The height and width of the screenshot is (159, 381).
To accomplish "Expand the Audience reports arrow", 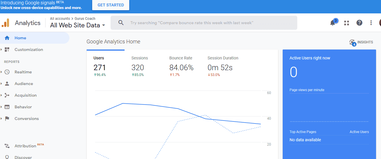I will pyautogui.click(x=1, y=84).
